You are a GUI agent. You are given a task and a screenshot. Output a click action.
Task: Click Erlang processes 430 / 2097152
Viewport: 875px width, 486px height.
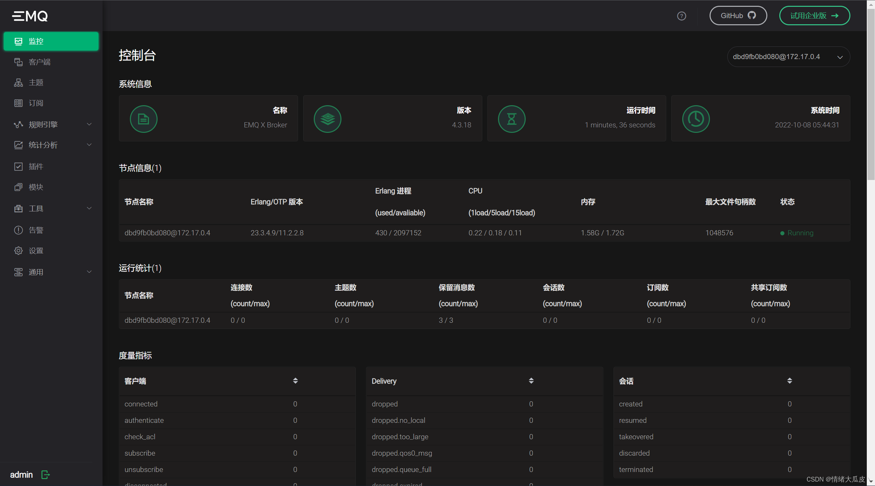point(398,233)
